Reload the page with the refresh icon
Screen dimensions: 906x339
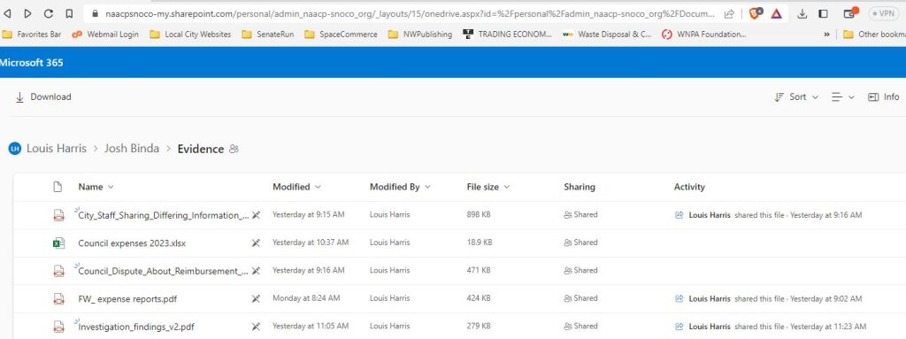pyautogui.click(x=49, y=13)
